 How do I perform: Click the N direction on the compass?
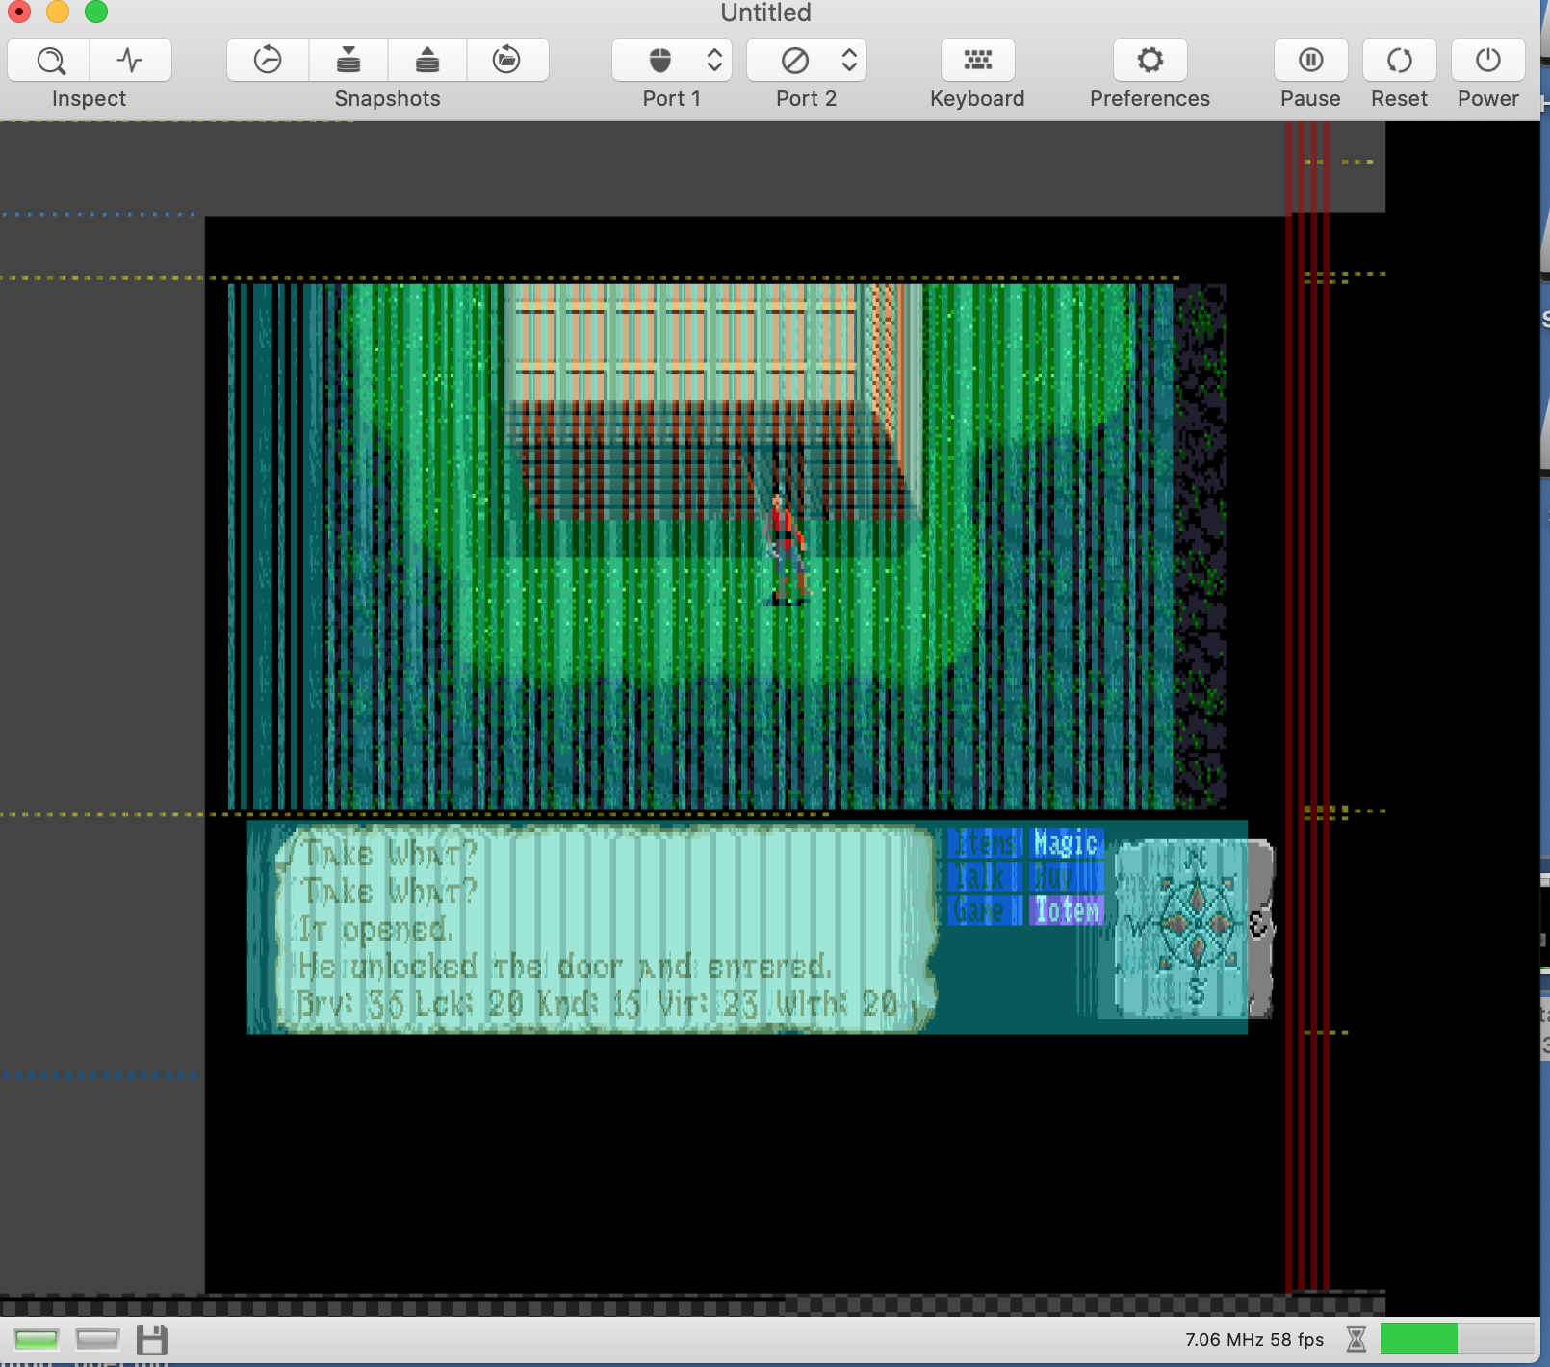[x=1196, y=858]
